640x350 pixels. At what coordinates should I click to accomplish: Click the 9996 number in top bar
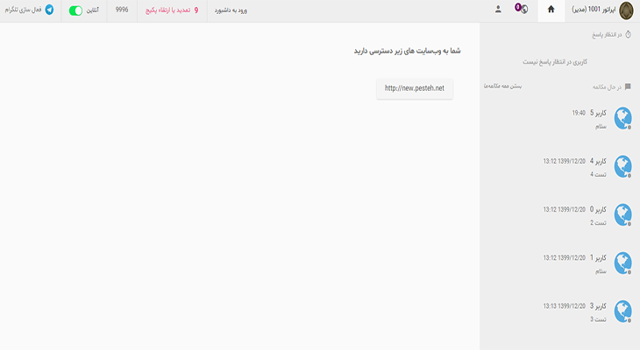pyautogui.click(x=122, y=10)
